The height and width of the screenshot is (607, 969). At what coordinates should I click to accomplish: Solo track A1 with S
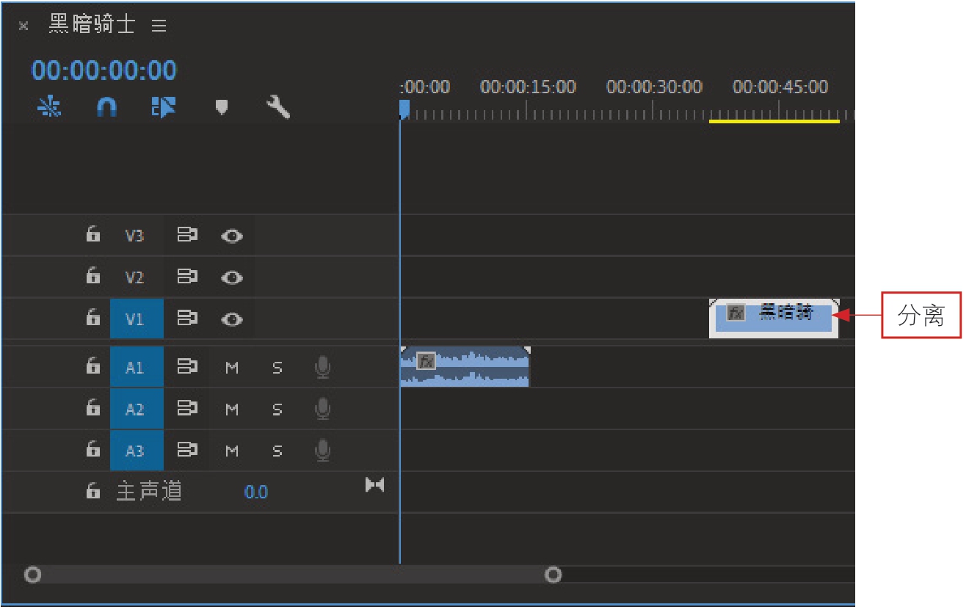pos(277,368)
